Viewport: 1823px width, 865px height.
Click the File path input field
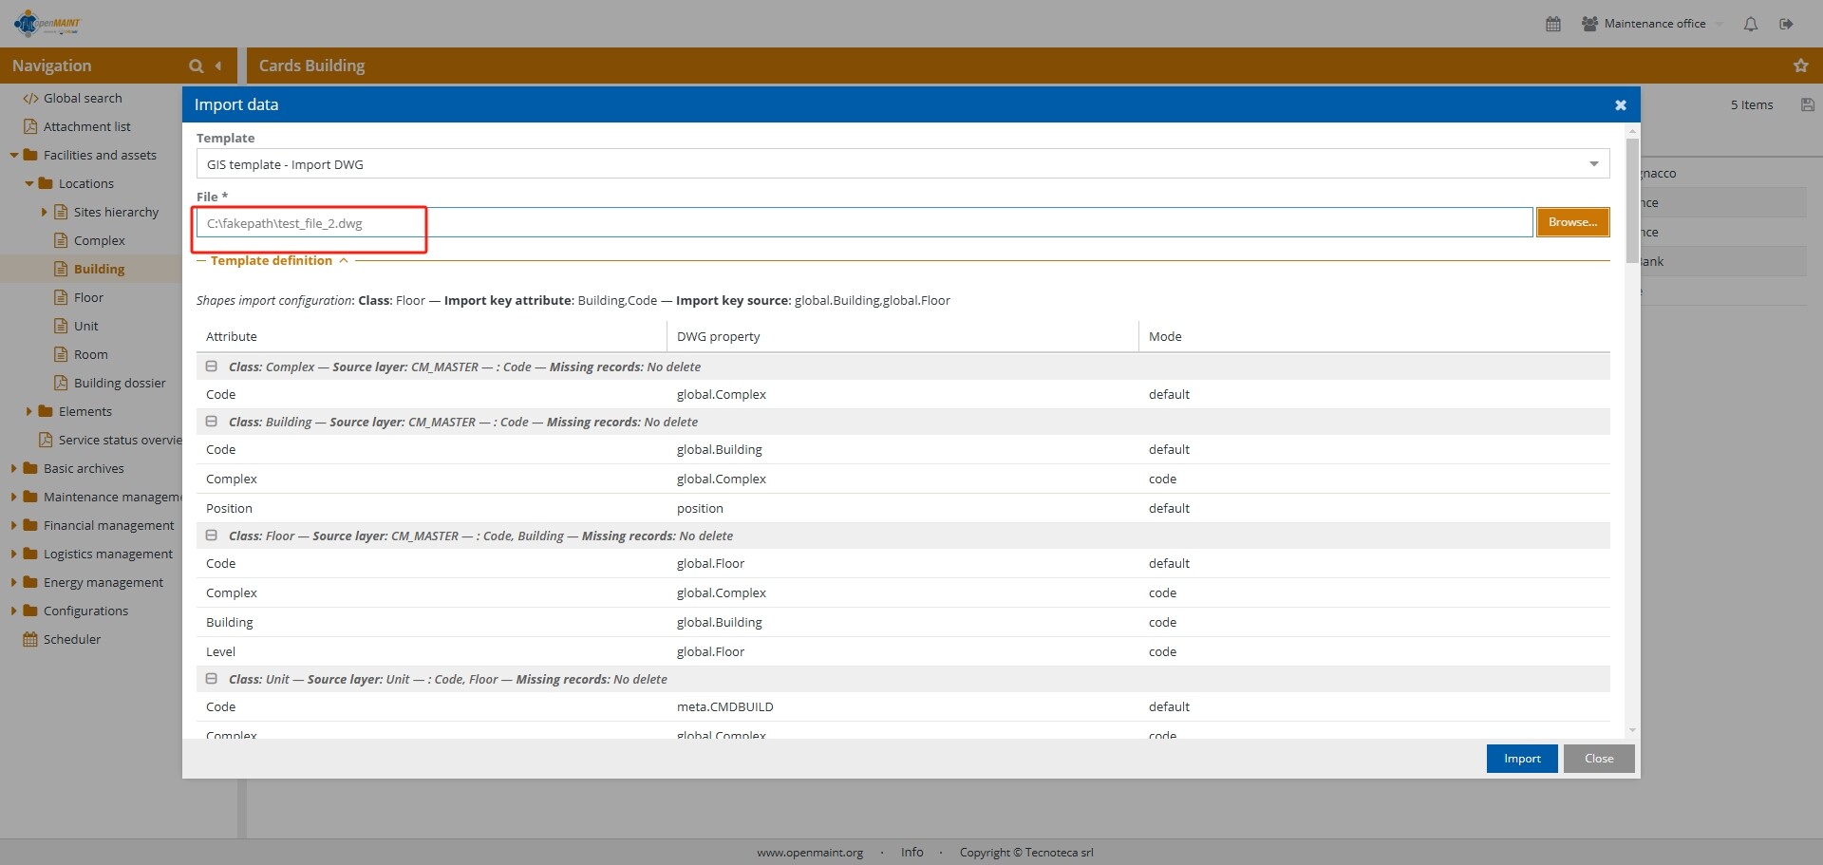[864, 223]
